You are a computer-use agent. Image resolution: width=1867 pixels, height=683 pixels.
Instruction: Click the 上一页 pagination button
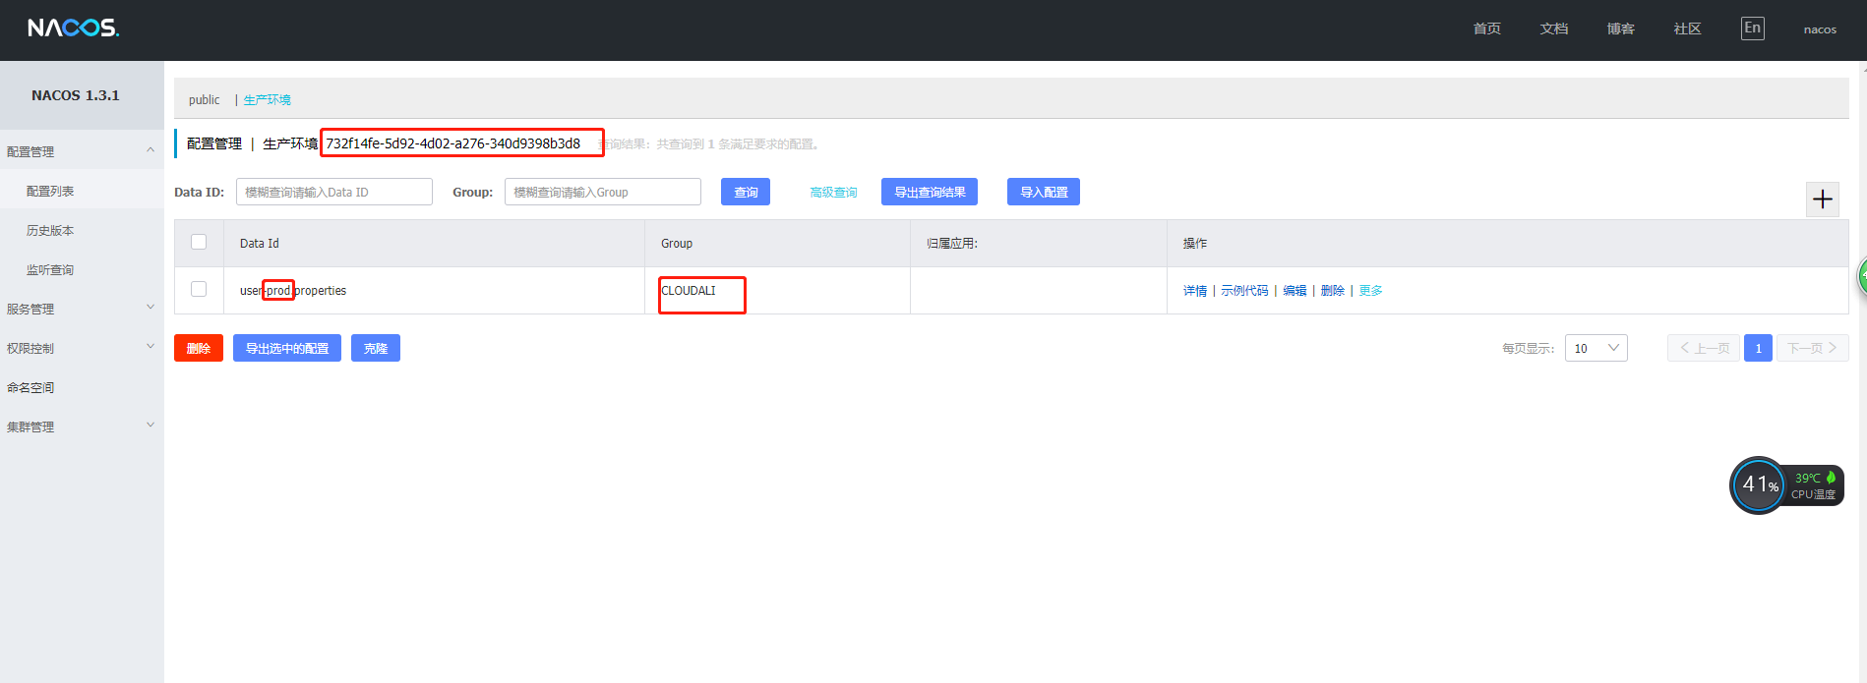pyautogui.click(x=1704, y=348)
